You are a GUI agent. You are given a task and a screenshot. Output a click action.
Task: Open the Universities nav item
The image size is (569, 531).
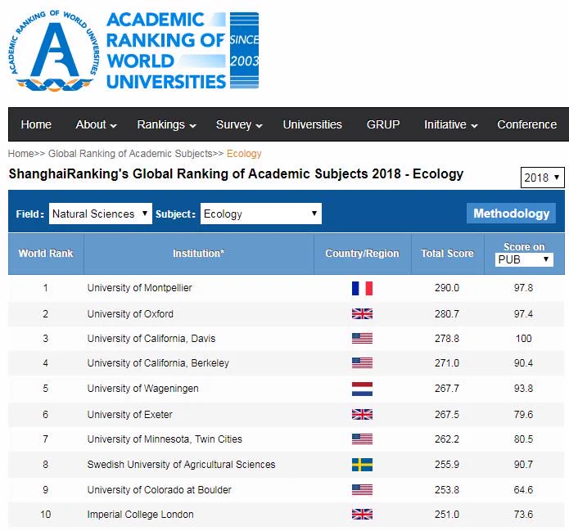pos(313,124)
